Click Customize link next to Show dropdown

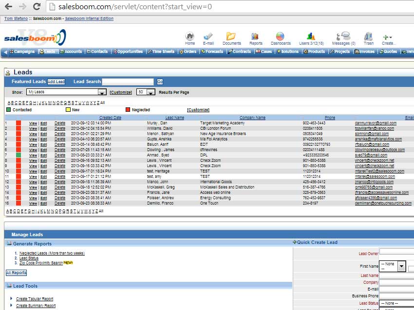(x=121, y=92)
